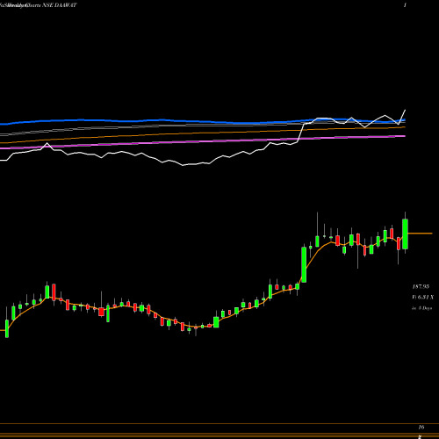The width and height of the screenshot is (439, 439).
Task: Click the 'NSE DAAWAT' chart title text
Action: (x=60, y=5)
